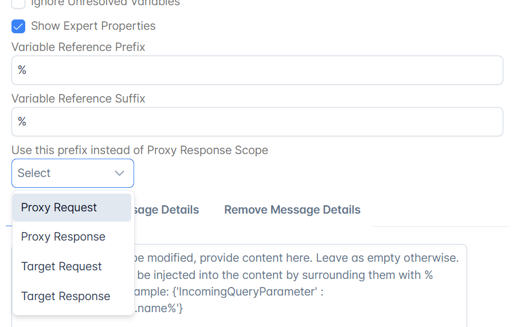Viewport: 513px width, 327px height.
Task: Click the Variable Reference Prefix label
Action: [79, 47]
